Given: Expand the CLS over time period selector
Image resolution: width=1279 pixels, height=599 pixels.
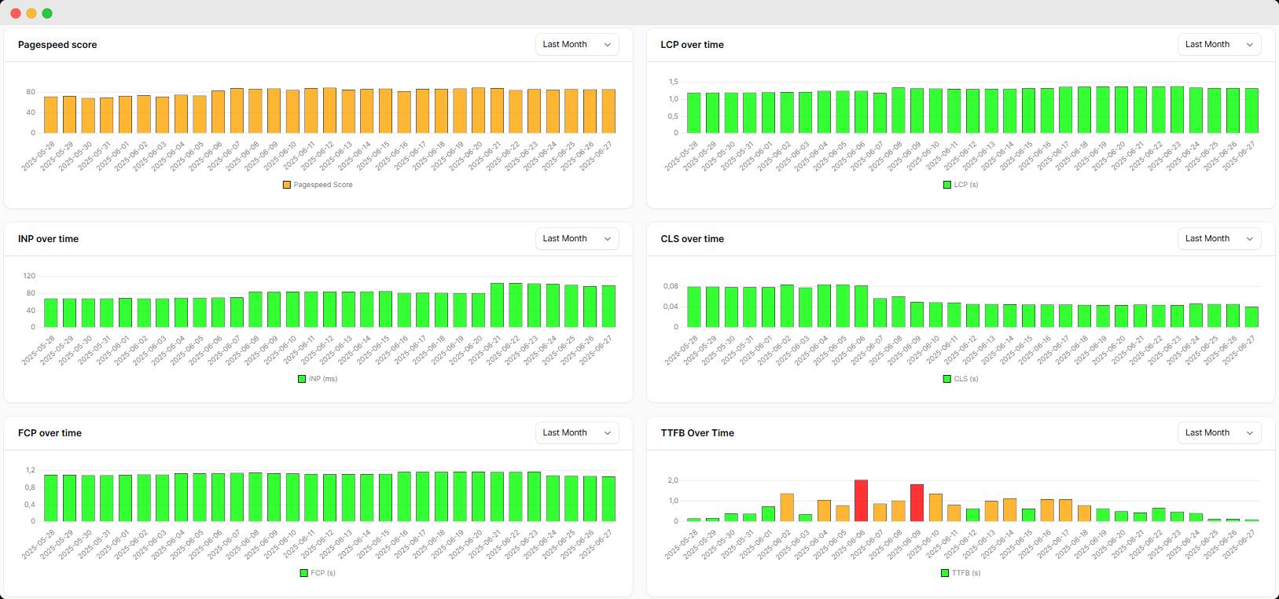Looking at the screenshot, I should 1218,239.
